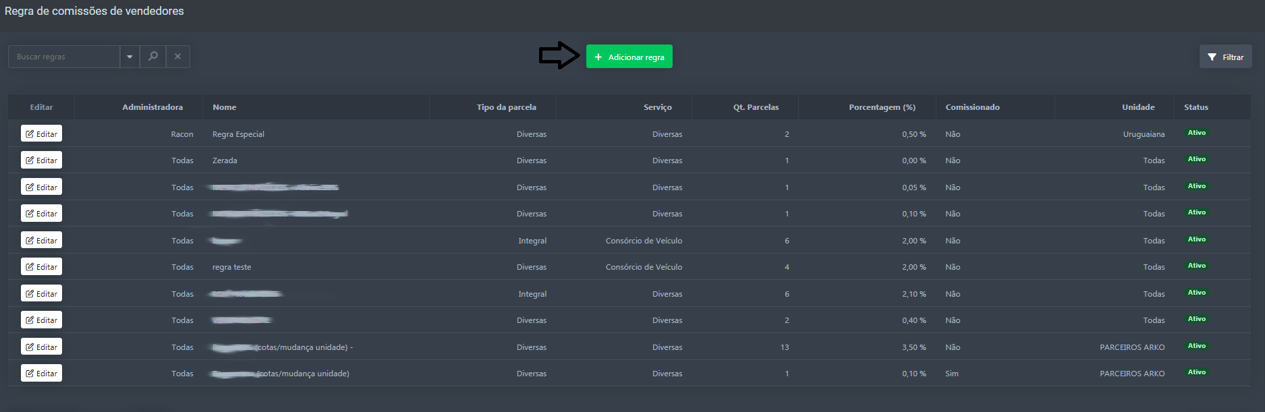Open the Filtrar filter button
The image size is (1265, 412).
(1225, 57)
